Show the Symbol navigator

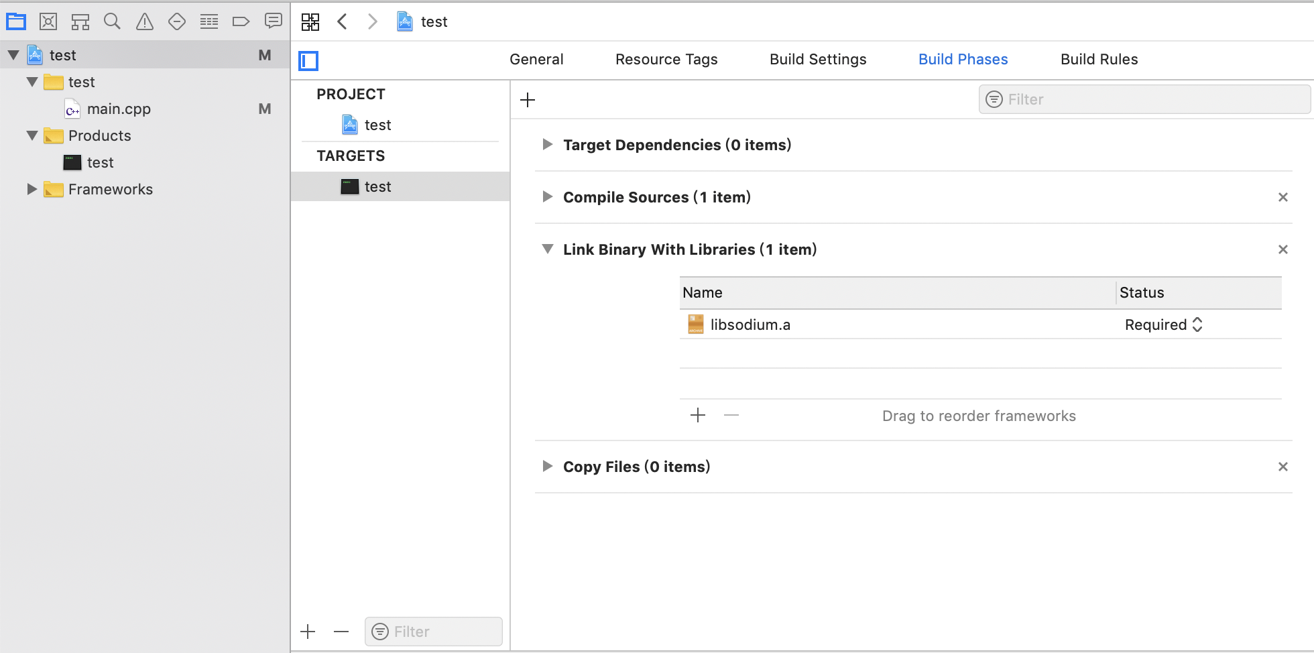click(80, 21)
